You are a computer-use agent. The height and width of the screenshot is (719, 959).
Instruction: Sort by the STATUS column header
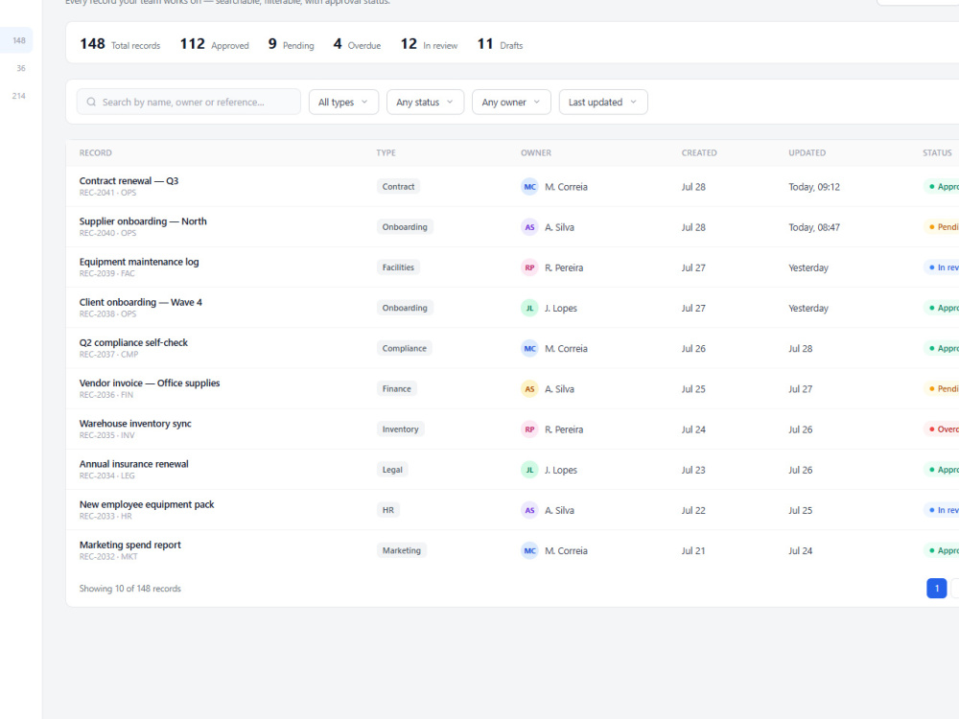937,152
